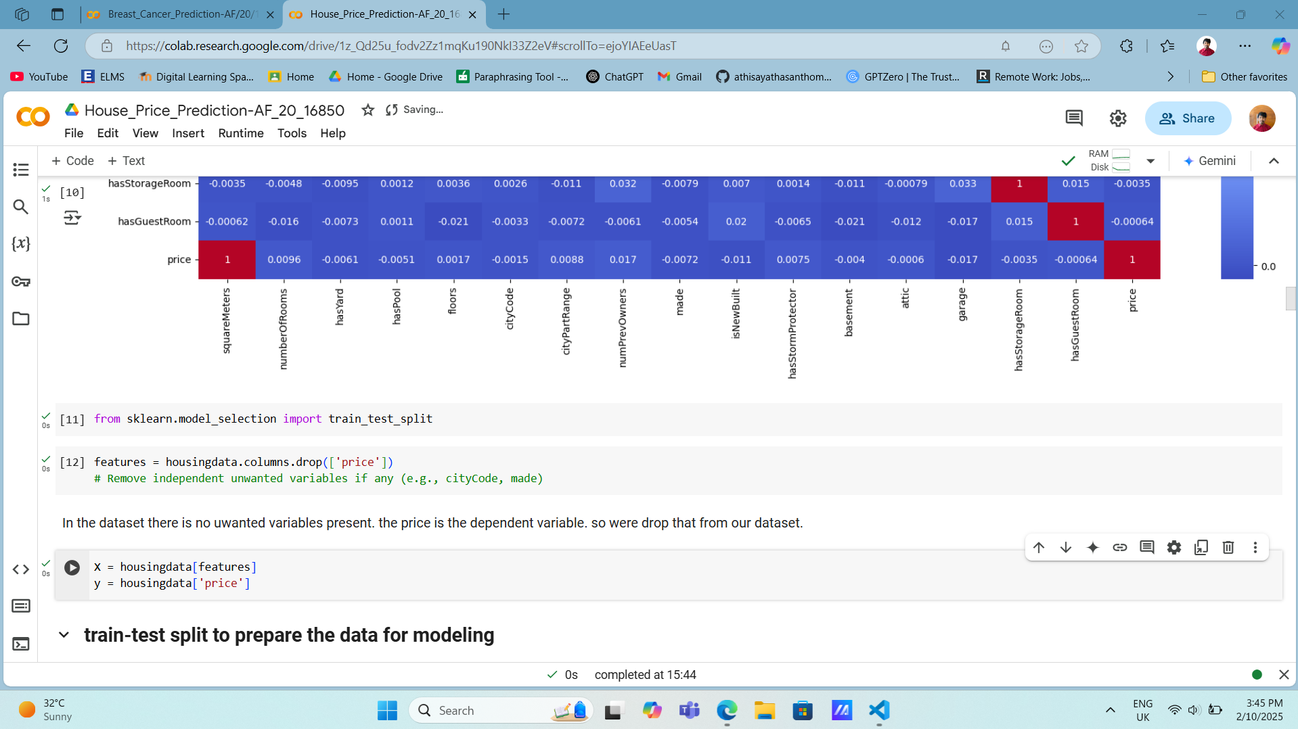
Task: Open the View menu
Action: 146,133
